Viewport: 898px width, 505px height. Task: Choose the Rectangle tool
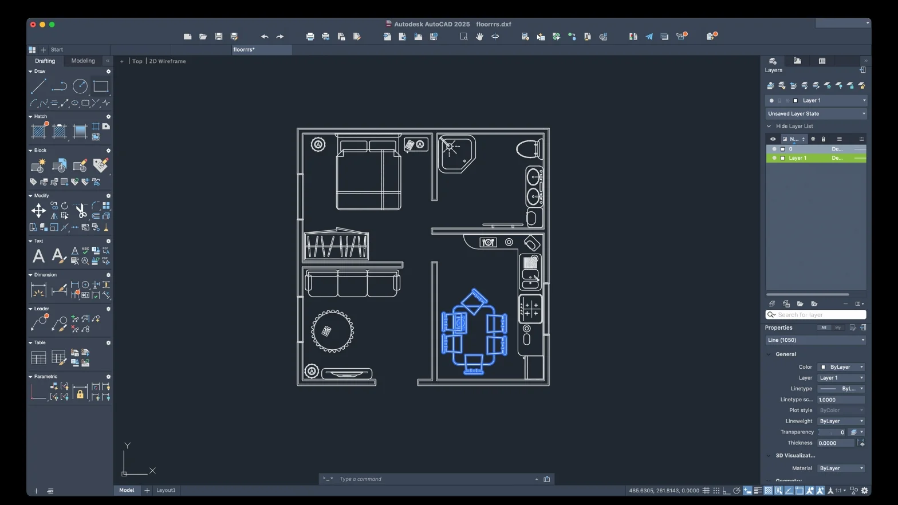pyautogui.click(x=101, y=86)
